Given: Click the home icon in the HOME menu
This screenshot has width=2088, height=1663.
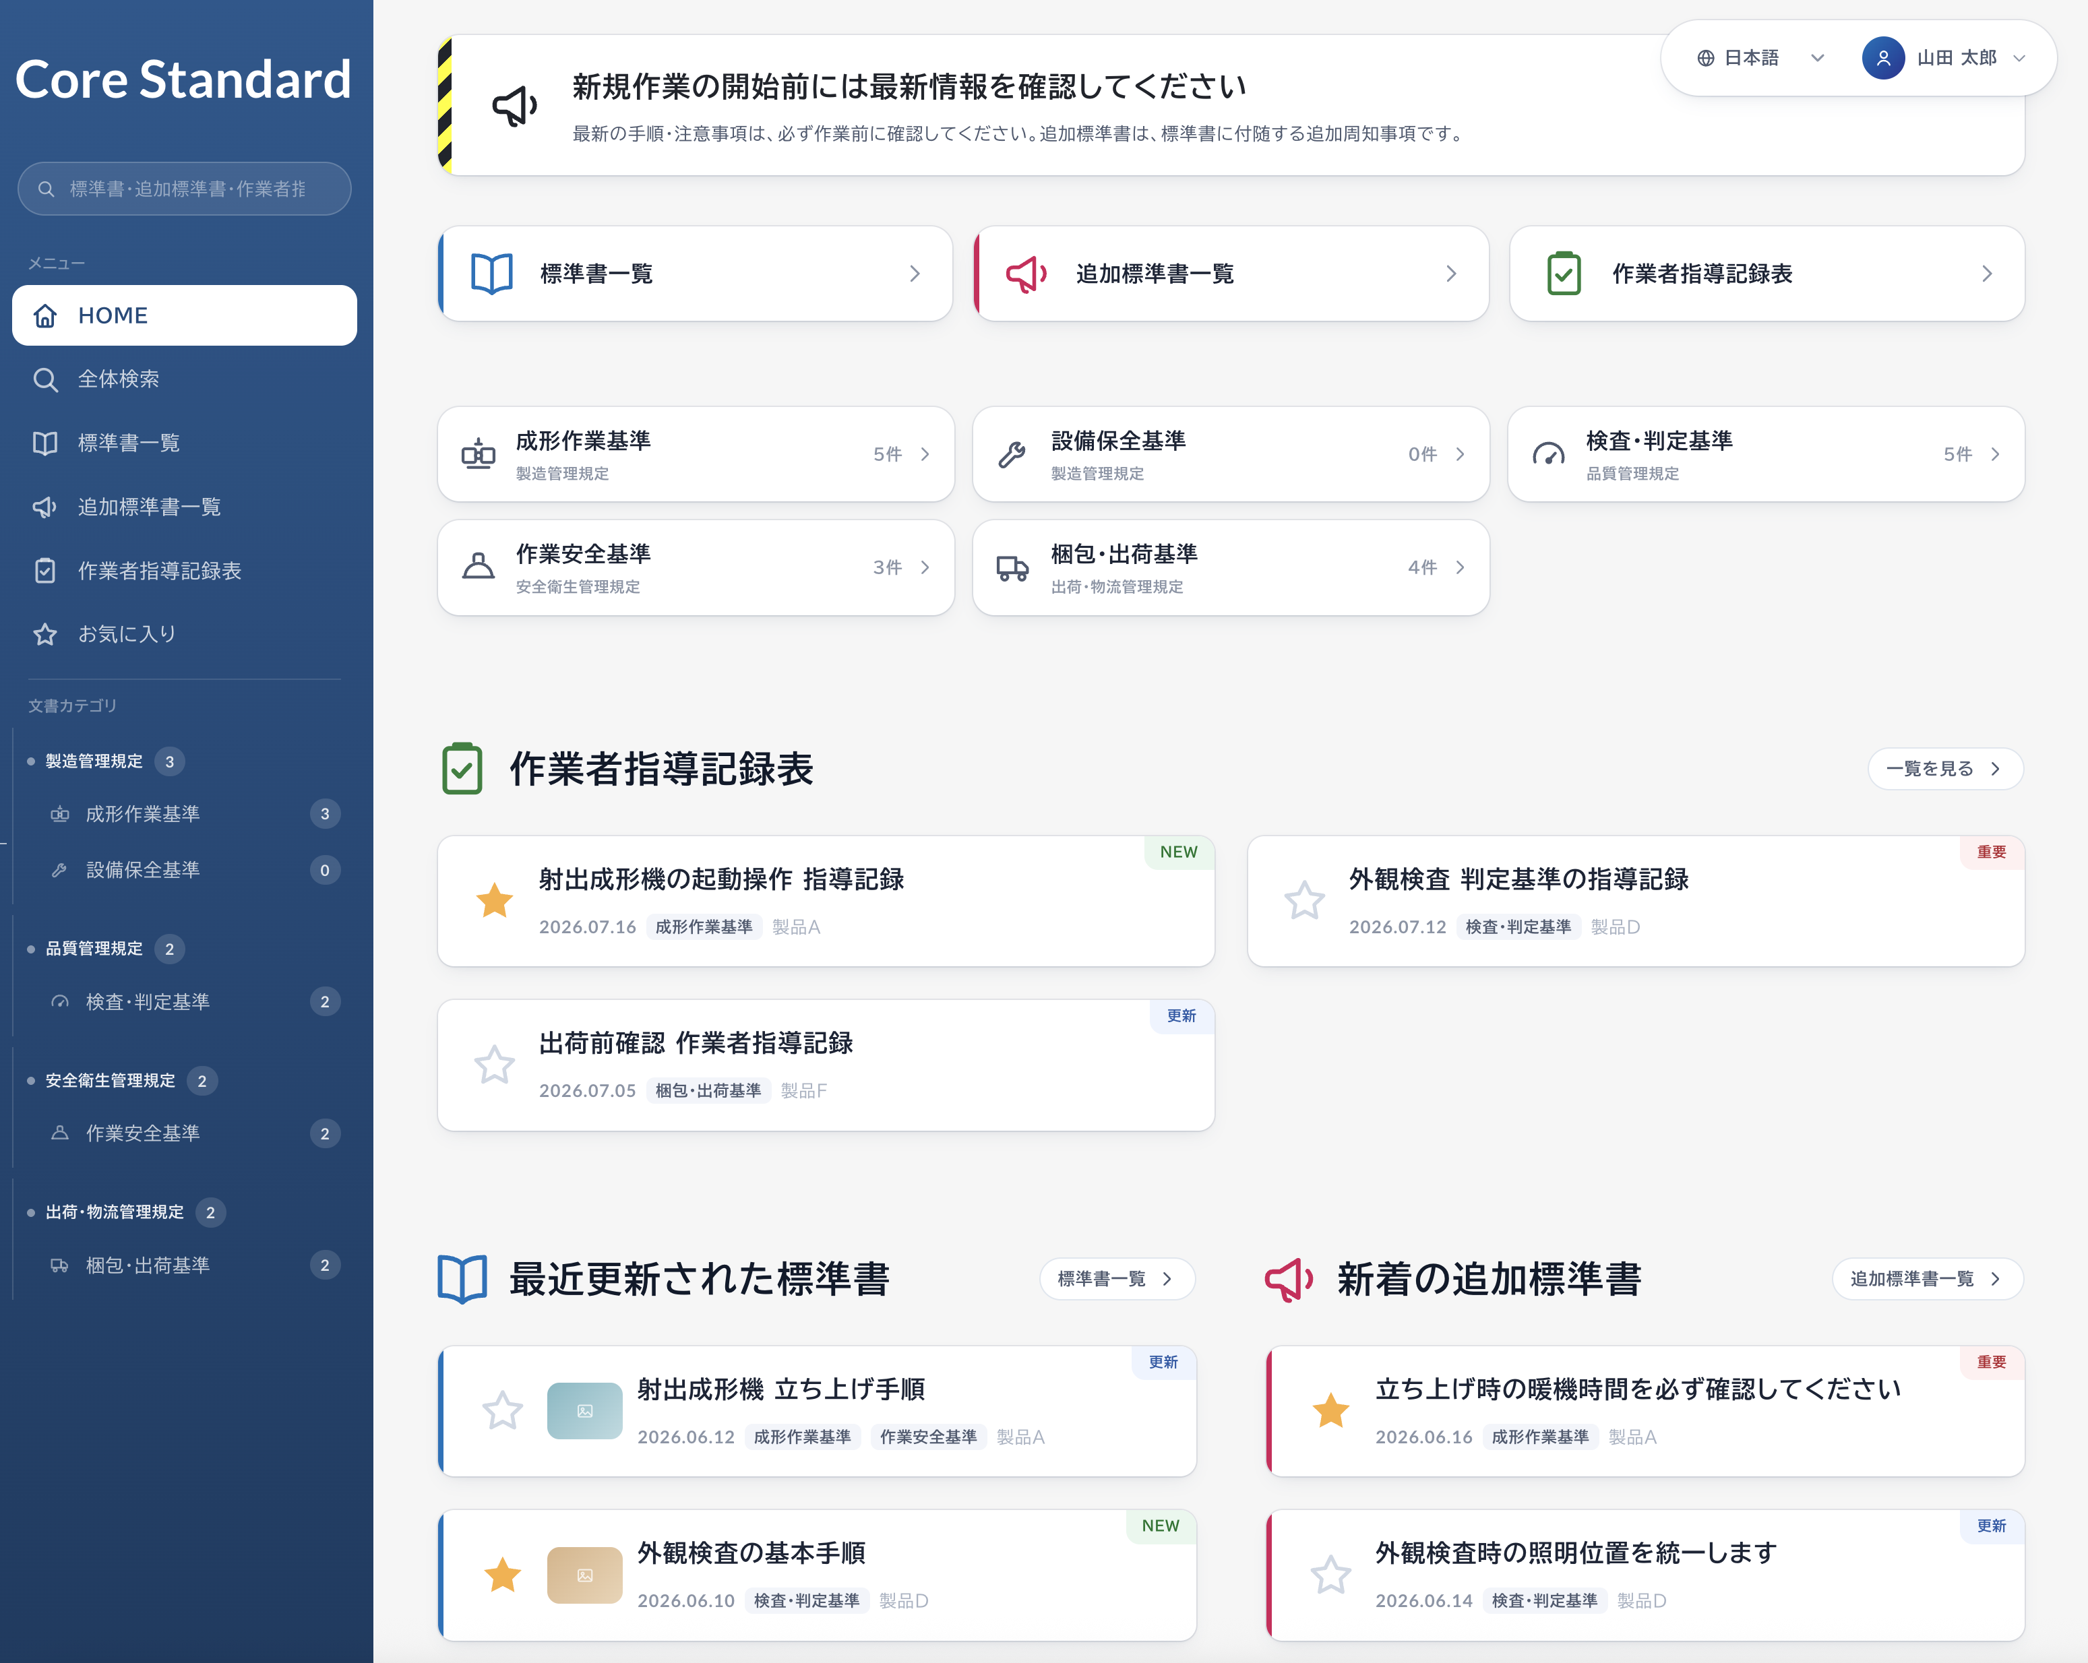Looking at the screenshot, I should point(46,315).
